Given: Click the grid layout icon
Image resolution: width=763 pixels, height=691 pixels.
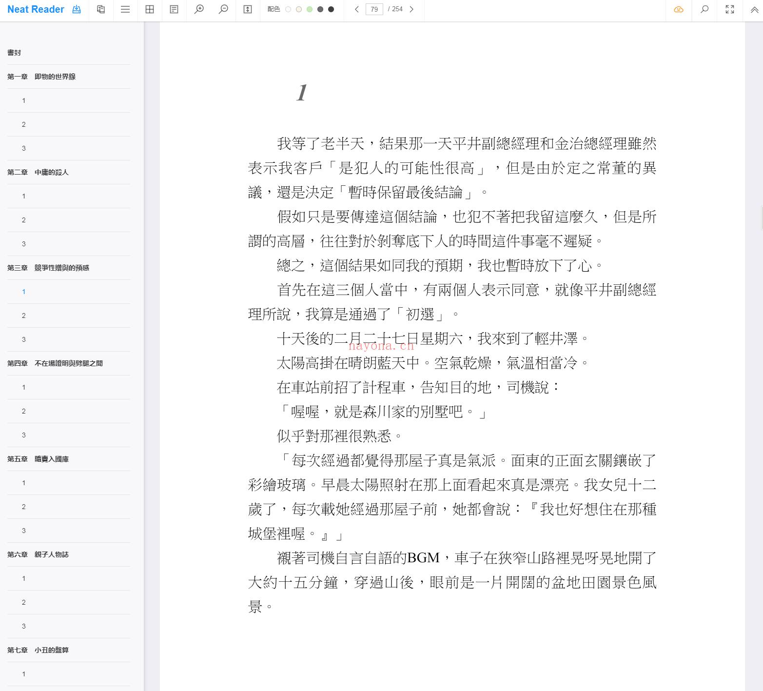Looking at the screenshot, I should (x=150, y=9).
